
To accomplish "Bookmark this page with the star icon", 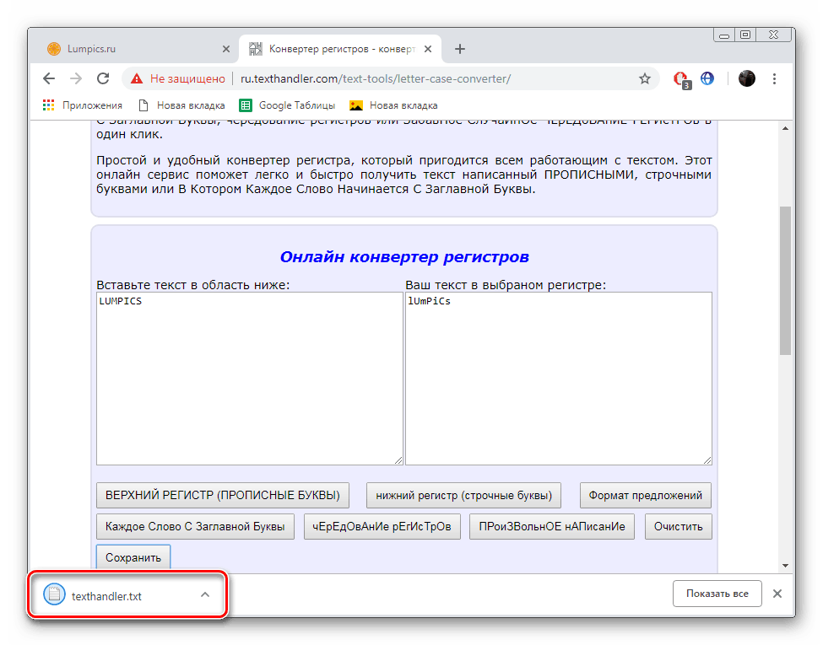I will point(645,78).
